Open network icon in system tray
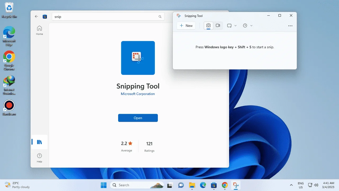339x191 pixels. 310,185
